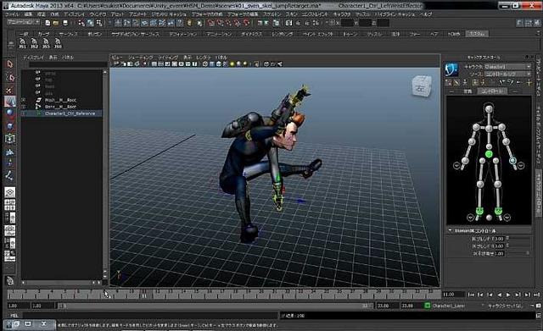Toggle the Attribute Editor display button
The width and height of the screenshot is (543, 331).
point(519,23)
